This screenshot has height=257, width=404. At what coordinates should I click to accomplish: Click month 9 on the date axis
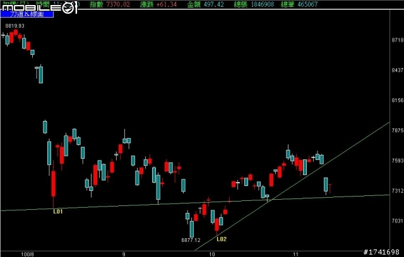pyautogui.click(x=124, y=254)
